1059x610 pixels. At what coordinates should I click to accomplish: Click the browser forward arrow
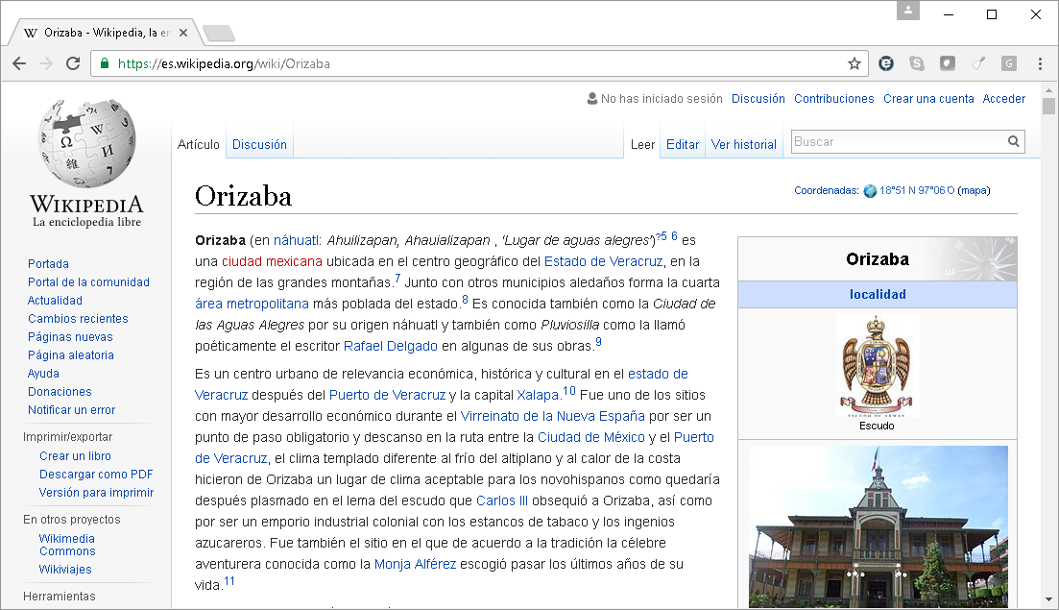pyautogui.click(x=46, y=63)
